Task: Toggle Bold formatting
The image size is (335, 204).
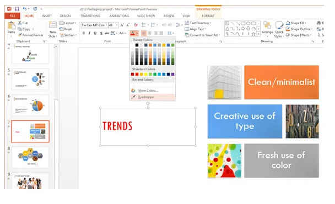Action: (x=84, y=33)
